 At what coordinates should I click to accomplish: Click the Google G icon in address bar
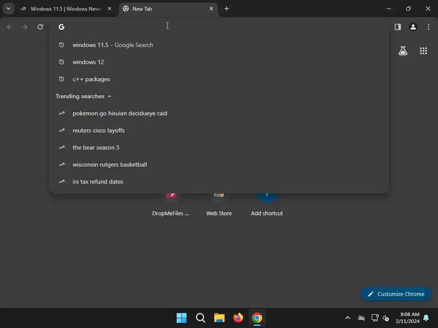[x=62, y=27]
